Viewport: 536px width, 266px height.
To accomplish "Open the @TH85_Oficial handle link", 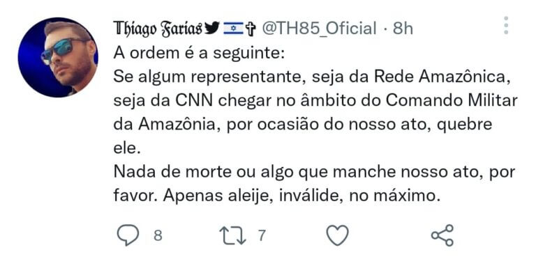I will (x=319, y=29).
